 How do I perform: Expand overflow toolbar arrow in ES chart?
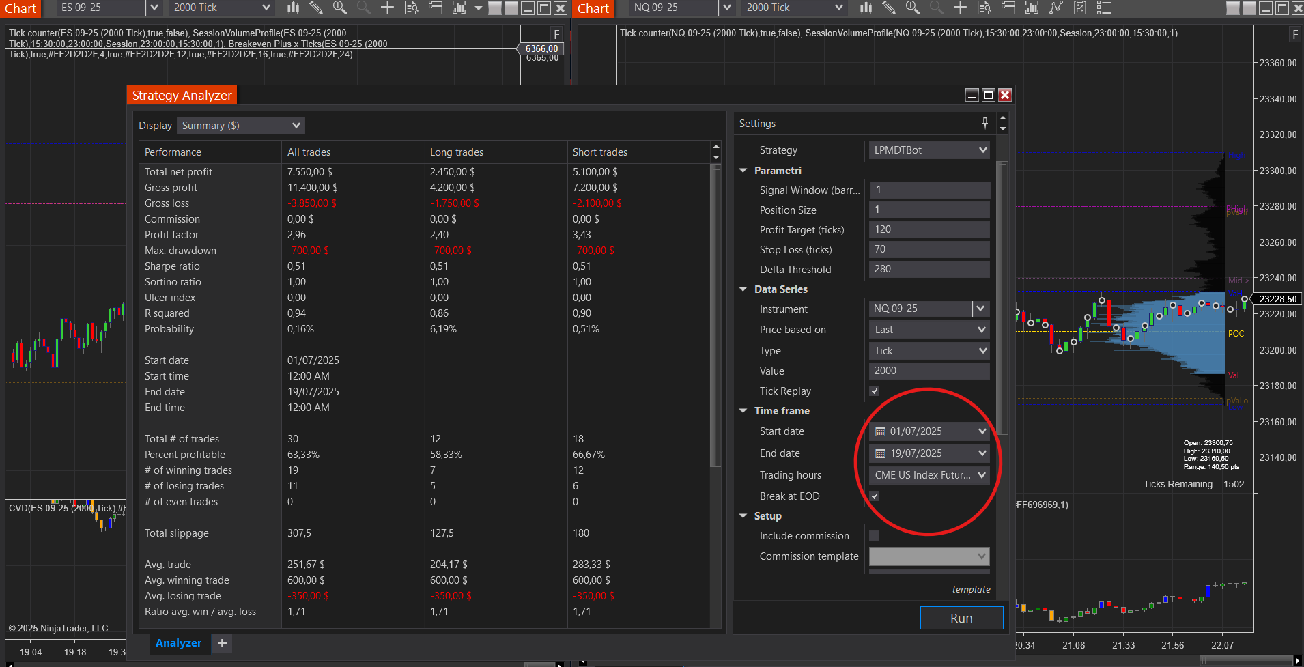478,8
